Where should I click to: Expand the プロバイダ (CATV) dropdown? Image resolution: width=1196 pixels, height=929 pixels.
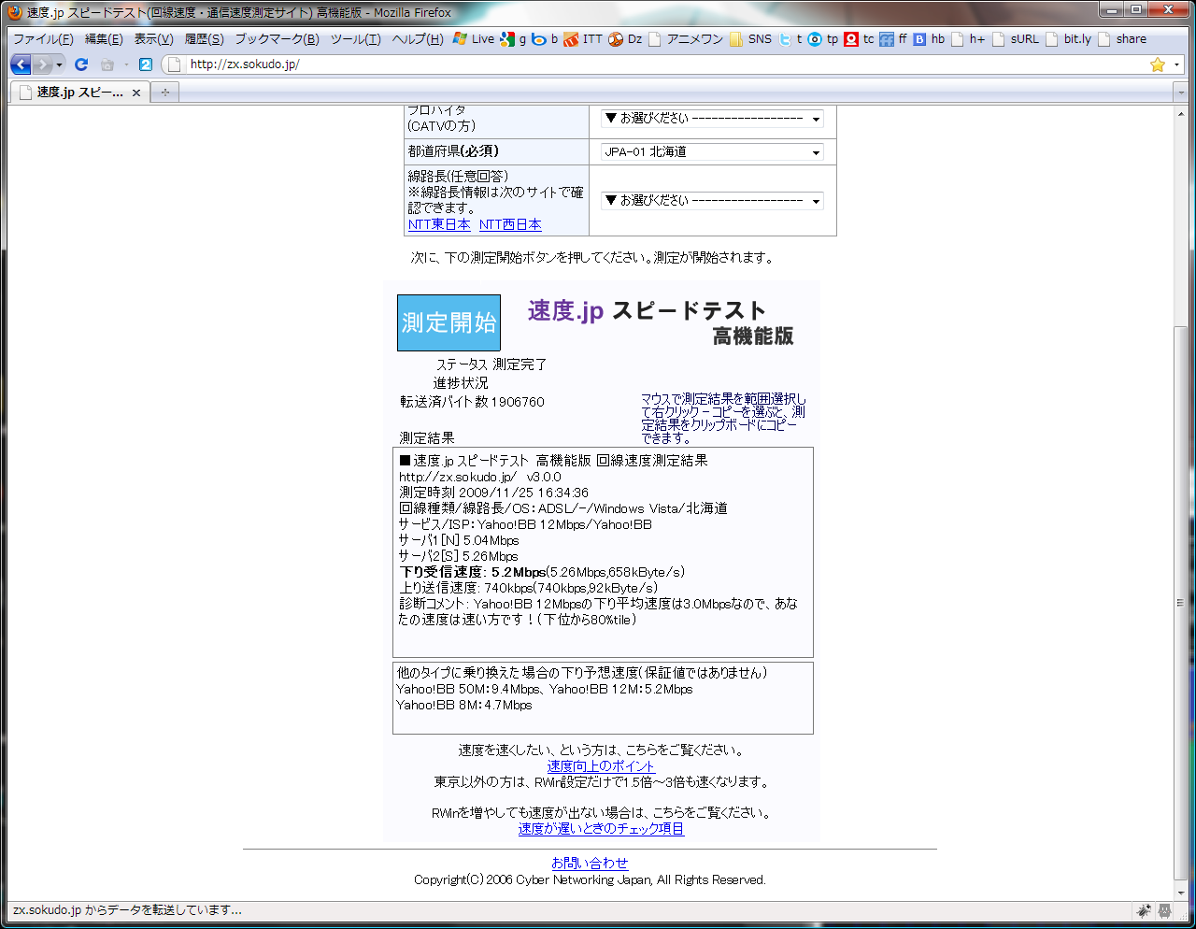click(712, 119)
